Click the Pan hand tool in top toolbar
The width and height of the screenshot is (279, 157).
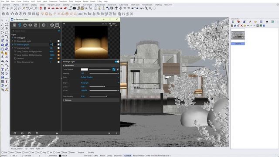click(3, 8)
